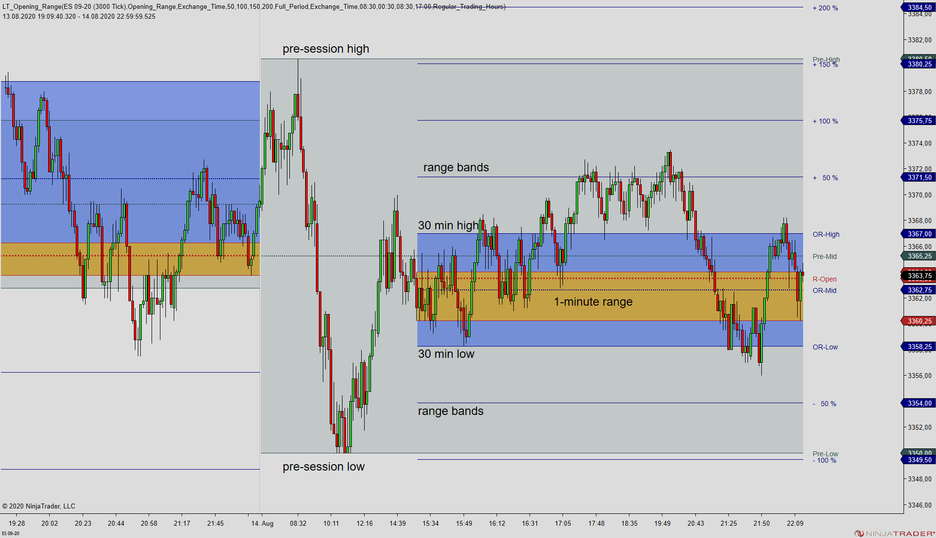
Task: Click the 'pre-session high' annotation
Action: point(326,49)
